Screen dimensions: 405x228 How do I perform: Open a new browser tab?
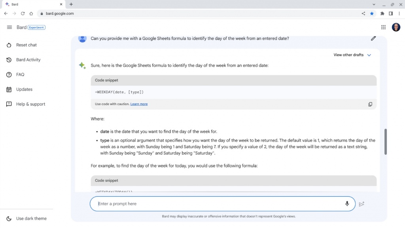tap(71, 4)
